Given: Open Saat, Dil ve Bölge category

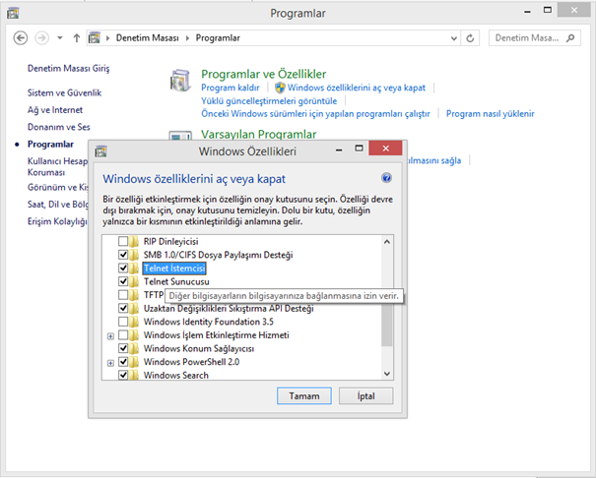Looking at the screenshot, I should pos(57,205).
